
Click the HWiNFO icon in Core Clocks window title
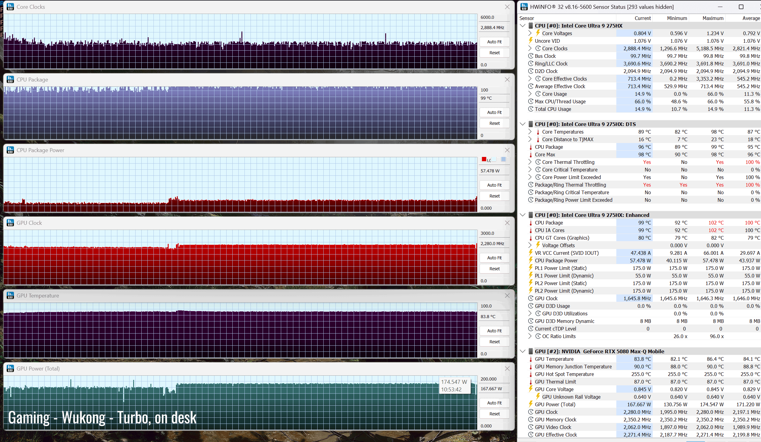point(10,7)
